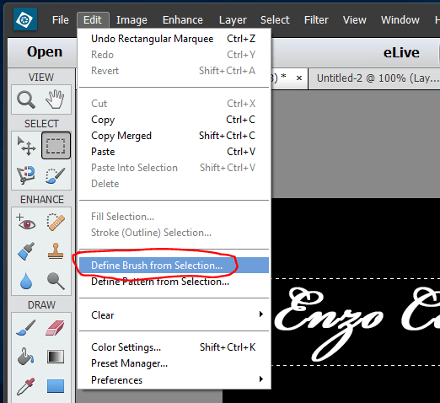Select the Rectangular Marquee tool
Image resolution: width=440 pixels, height=403 pixels.
56,146
